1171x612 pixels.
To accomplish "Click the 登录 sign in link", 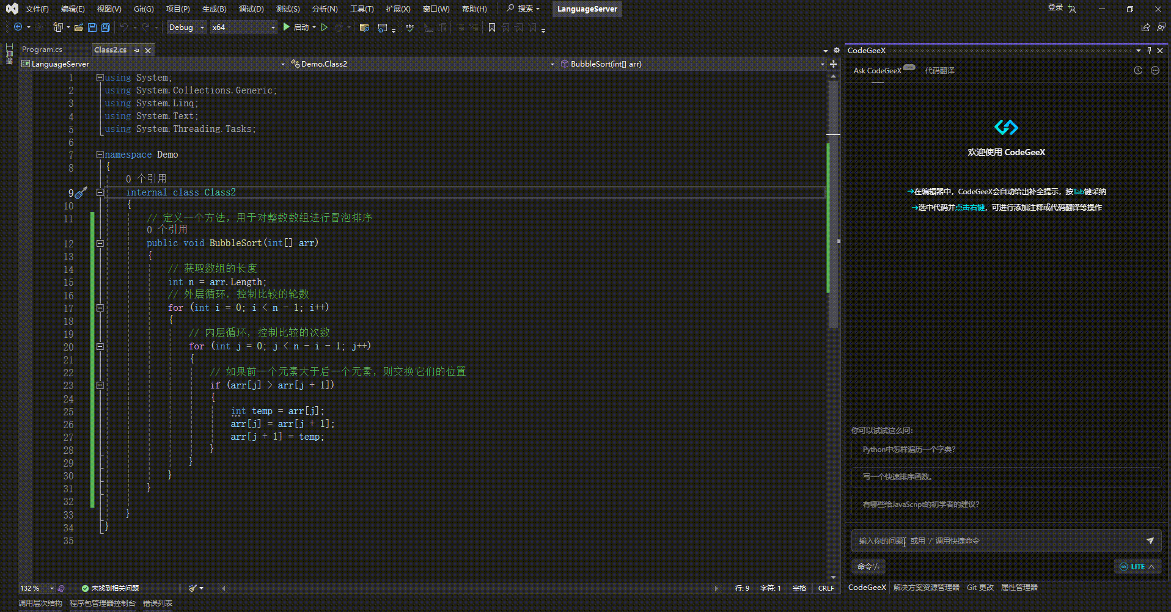I will pos(1055,8).
